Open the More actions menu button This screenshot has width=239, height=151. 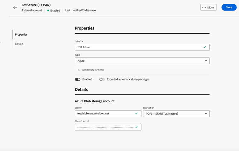coord(208,7)
